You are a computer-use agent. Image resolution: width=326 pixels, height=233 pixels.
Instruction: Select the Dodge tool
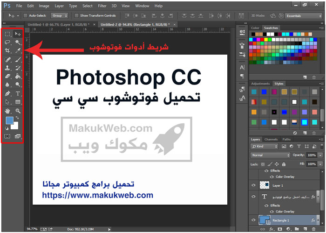coord(18,85)
